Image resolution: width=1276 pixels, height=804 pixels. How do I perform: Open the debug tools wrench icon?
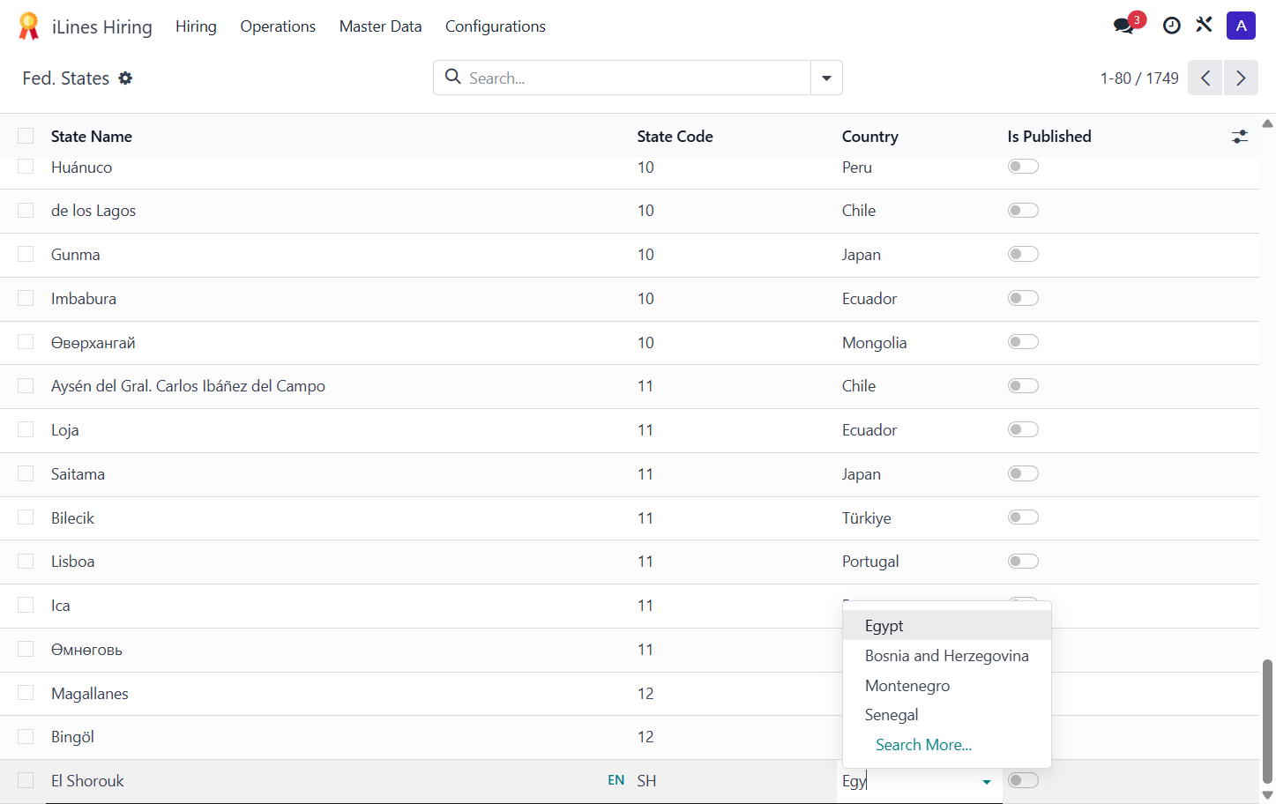tap(1204, 26)
